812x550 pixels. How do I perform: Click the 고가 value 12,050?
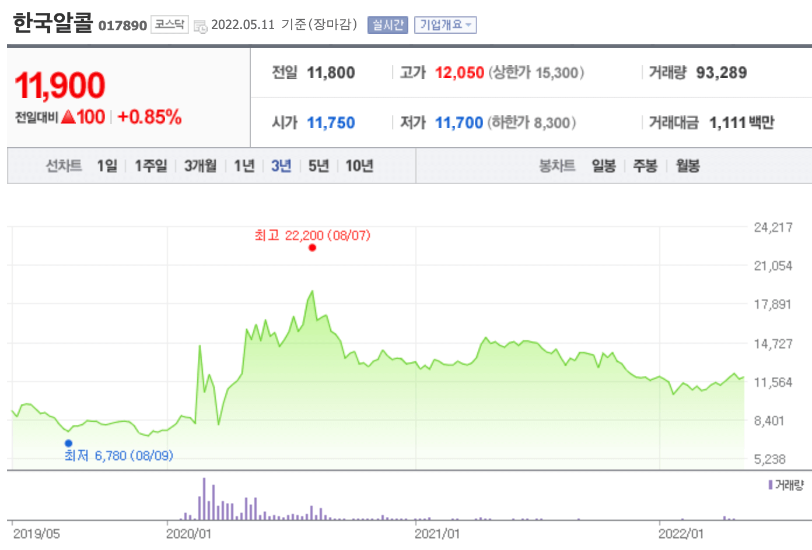tap(460, 73)
